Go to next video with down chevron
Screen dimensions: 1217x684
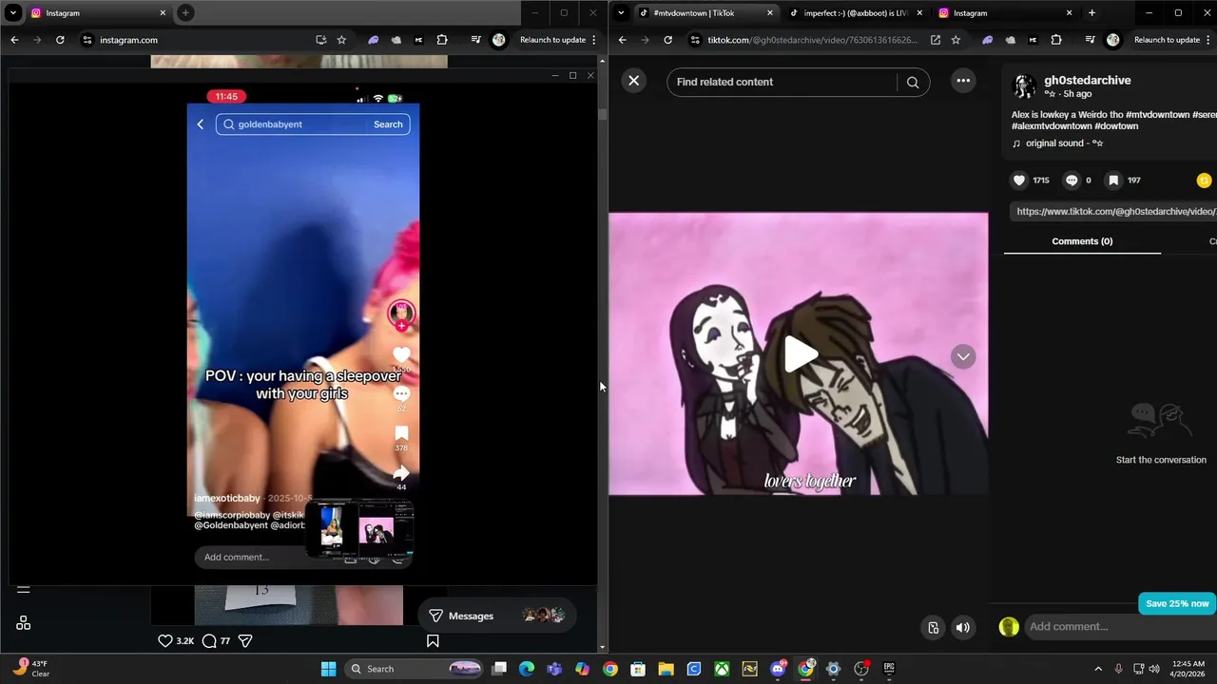(x=963, y=356)
